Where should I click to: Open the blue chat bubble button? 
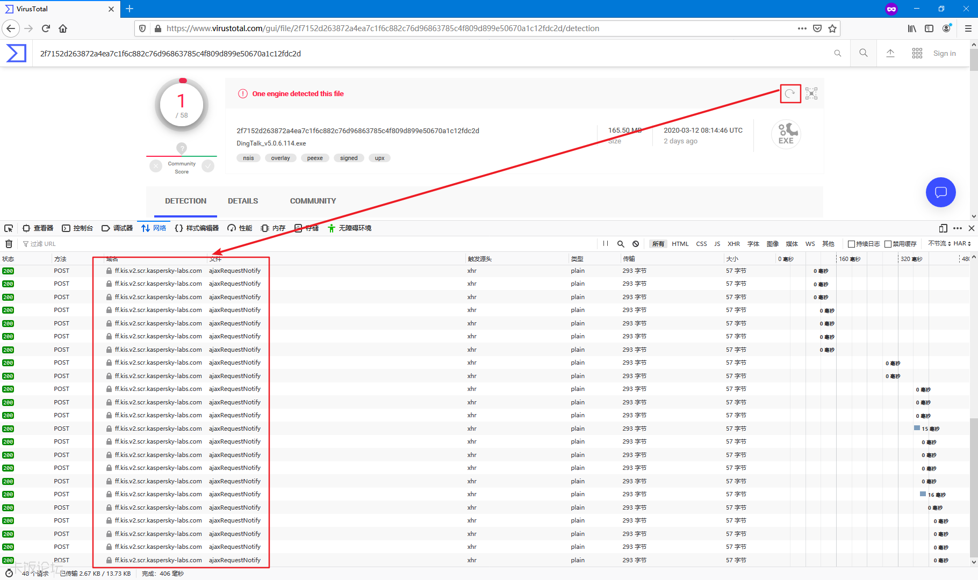click(x=941, y=192)
